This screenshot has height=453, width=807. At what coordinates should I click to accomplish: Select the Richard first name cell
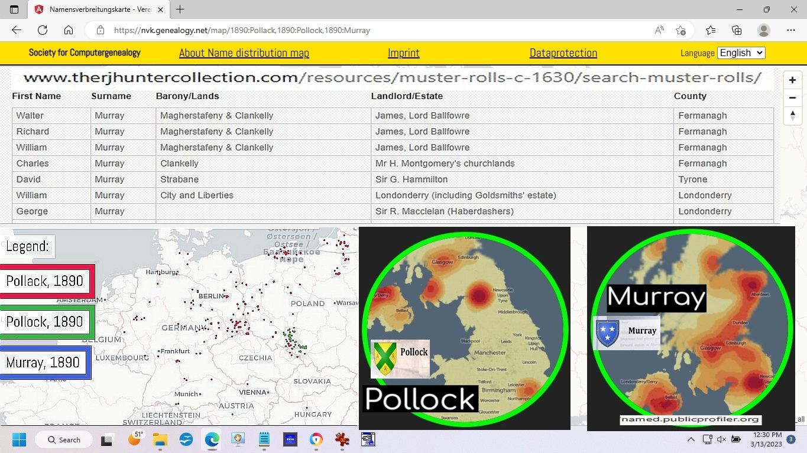click(x=51, y=132)
